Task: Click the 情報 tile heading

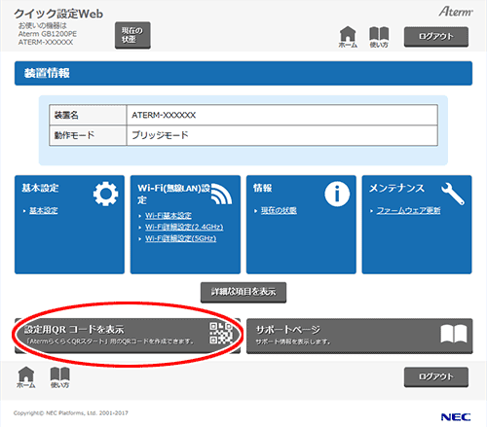Action: pyautogui.click(x=262, y=188)
